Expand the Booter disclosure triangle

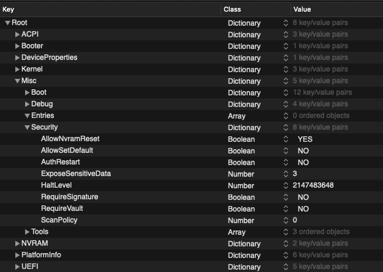[17, 46]
